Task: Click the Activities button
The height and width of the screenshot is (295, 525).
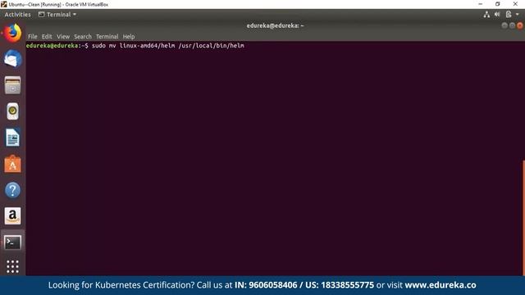Action: (17, 15)
